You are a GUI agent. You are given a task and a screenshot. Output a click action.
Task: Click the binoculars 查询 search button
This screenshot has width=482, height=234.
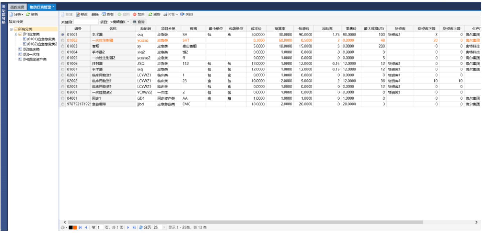139,22
